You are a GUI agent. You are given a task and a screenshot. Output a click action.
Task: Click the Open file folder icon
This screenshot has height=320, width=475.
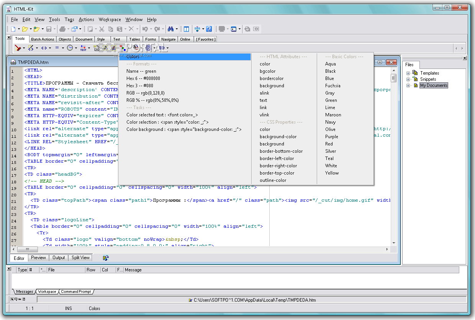click(25, 29)
